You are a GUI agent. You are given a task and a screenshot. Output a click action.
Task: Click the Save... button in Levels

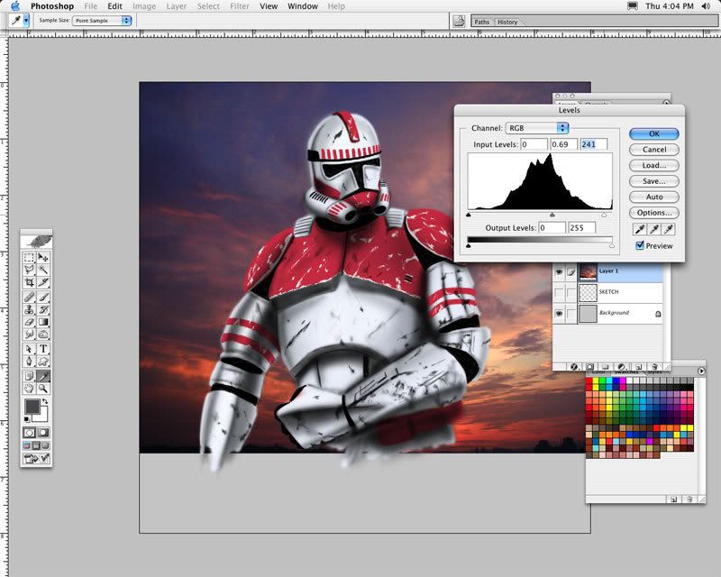654,181
